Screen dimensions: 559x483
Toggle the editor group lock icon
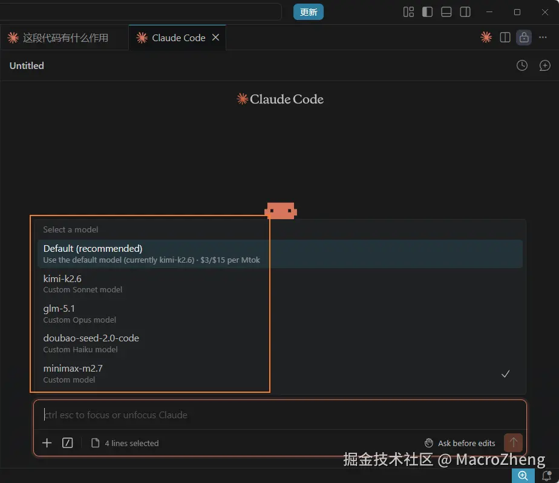524,37
